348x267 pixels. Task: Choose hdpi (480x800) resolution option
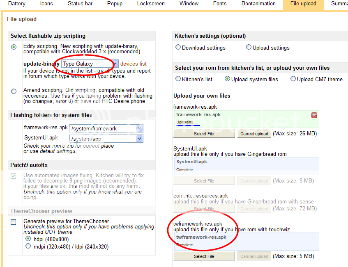point(28,239)
